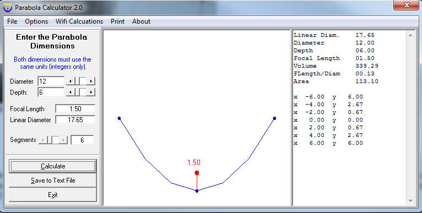Click the Linear Diam. 17.65 result line
The height and width of the screenshot is (213, 422).
(334, 35)
